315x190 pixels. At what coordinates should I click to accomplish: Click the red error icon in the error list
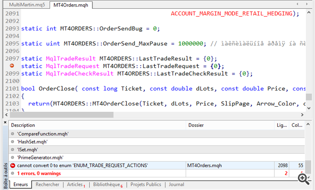click(x=13, y=166)
